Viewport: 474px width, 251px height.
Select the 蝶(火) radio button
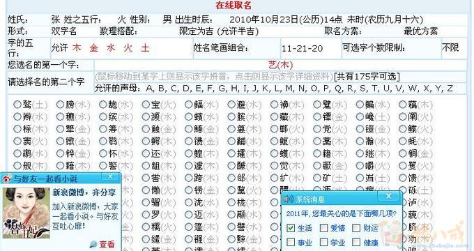pos(403,129)
